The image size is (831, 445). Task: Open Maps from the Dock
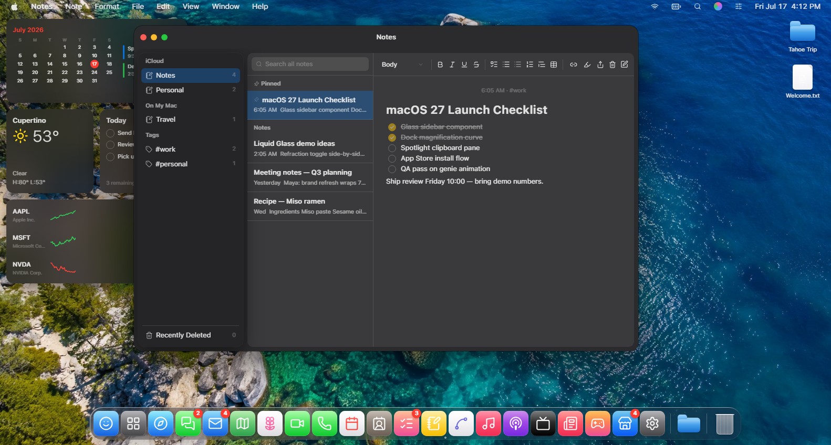[243, 423]
